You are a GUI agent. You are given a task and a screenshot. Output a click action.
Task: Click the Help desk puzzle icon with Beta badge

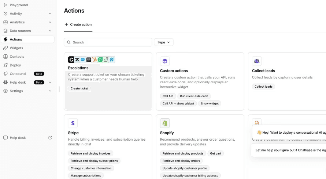[5, 82]
